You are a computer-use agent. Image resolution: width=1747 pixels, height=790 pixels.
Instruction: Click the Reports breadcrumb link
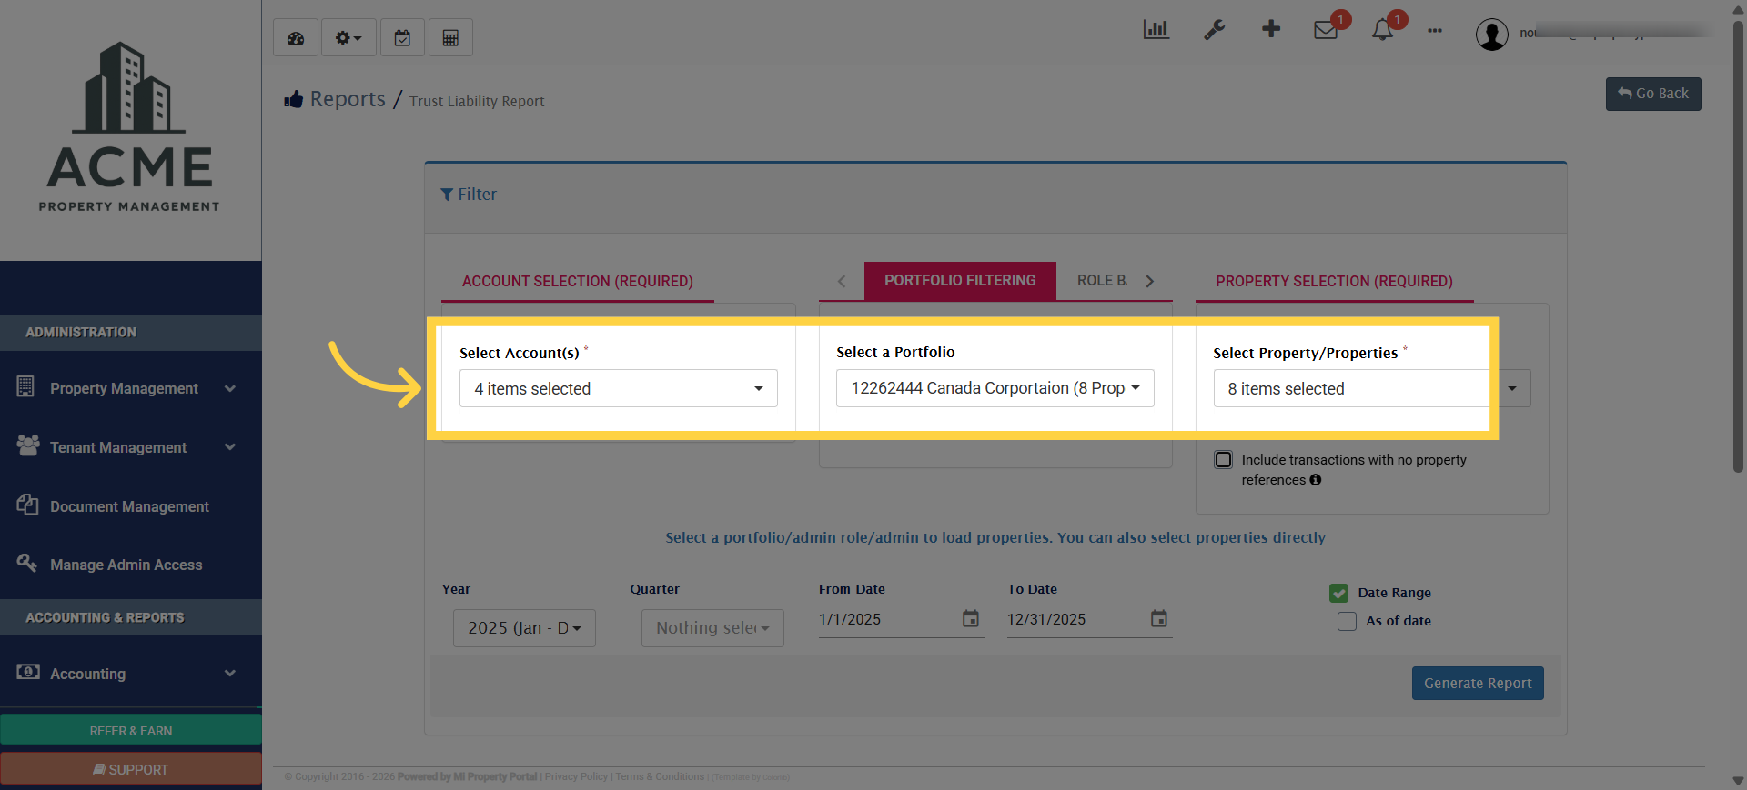pyautogui.click(x=348, y=99)
